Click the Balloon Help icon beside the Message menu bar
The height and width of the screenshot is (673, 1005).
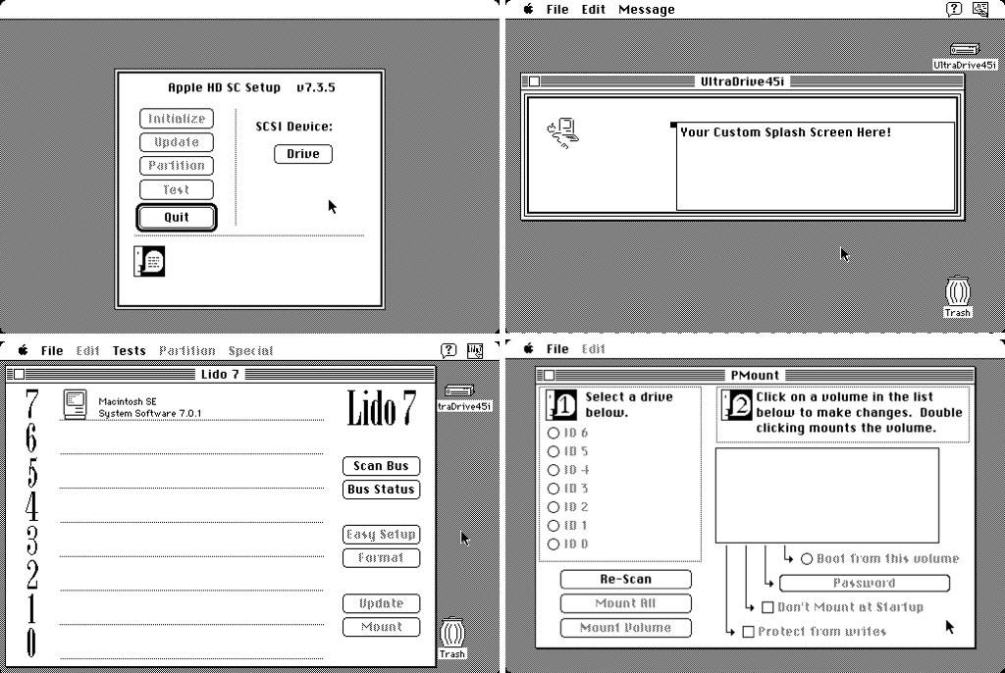pyautogui.click(x=954, y=9)
